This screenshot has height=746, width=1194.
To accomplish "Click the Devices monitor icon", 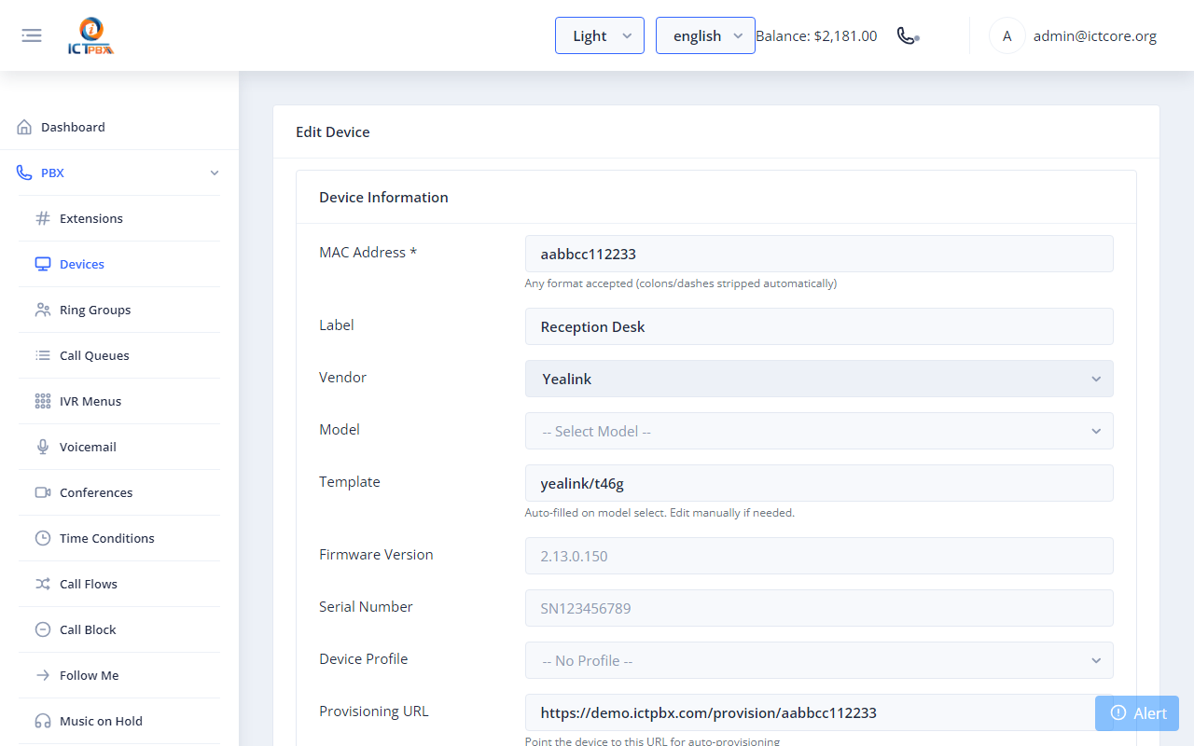I will coord(43,264).
